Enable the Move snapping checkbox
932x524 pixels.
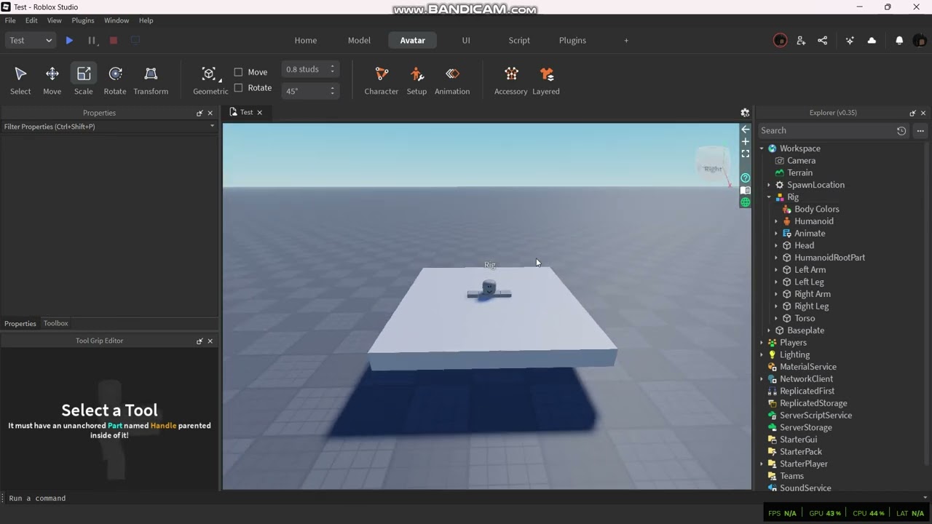click(238, 72)
